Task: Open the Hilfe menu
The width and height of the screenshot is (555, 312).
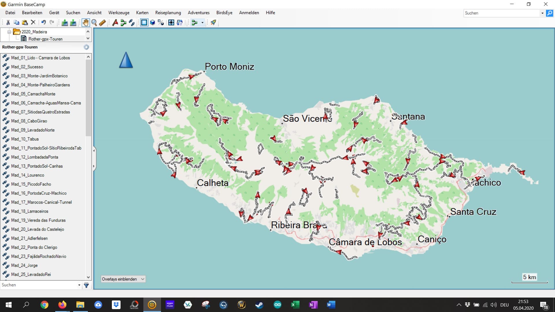Action: pos(270,13)
